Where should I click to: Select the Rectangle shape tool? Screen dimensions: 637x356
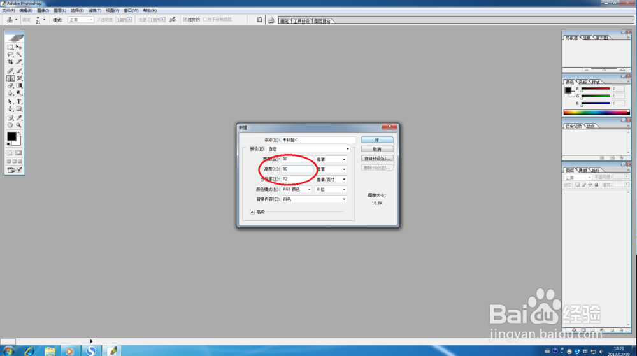[18, 109]
